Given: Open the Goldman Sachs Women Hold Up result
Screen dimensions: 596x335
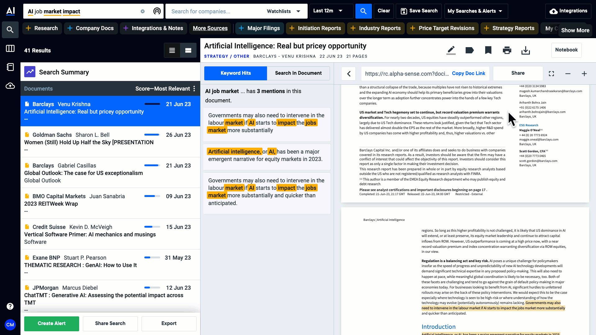Looking at the screenshot, I should coord(110,142).
